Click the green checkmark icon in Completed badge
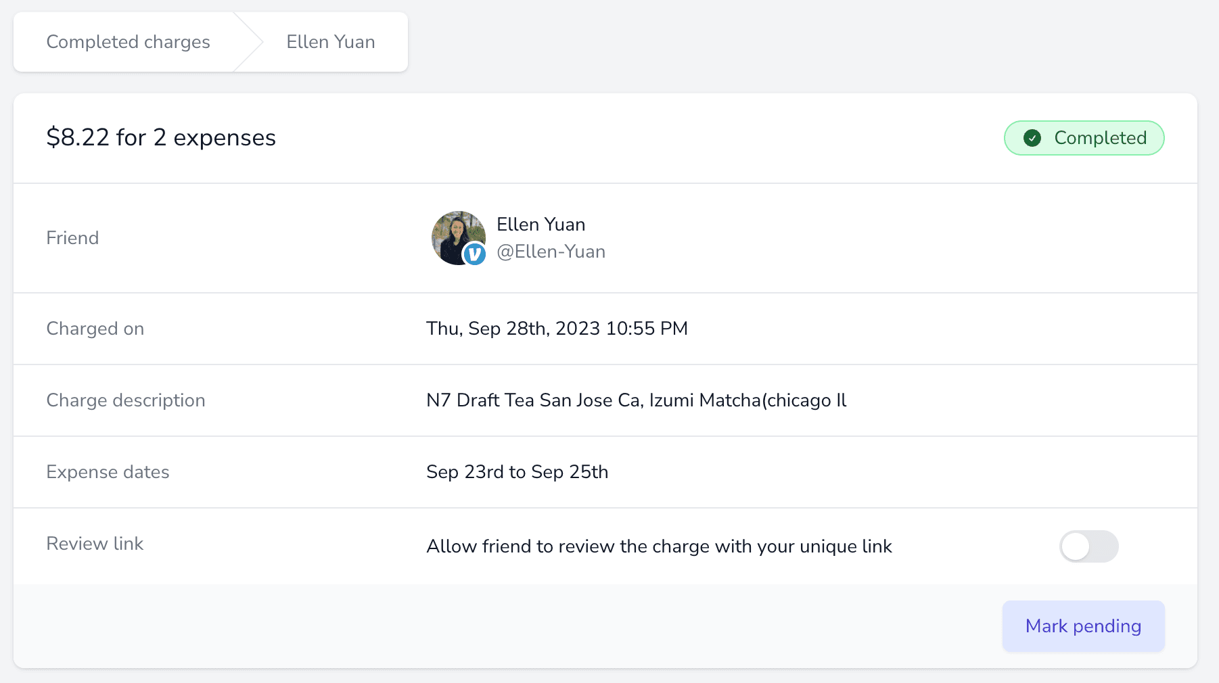The width and height of the screenshot is (1219, 683). click(x=1032, y=138)
